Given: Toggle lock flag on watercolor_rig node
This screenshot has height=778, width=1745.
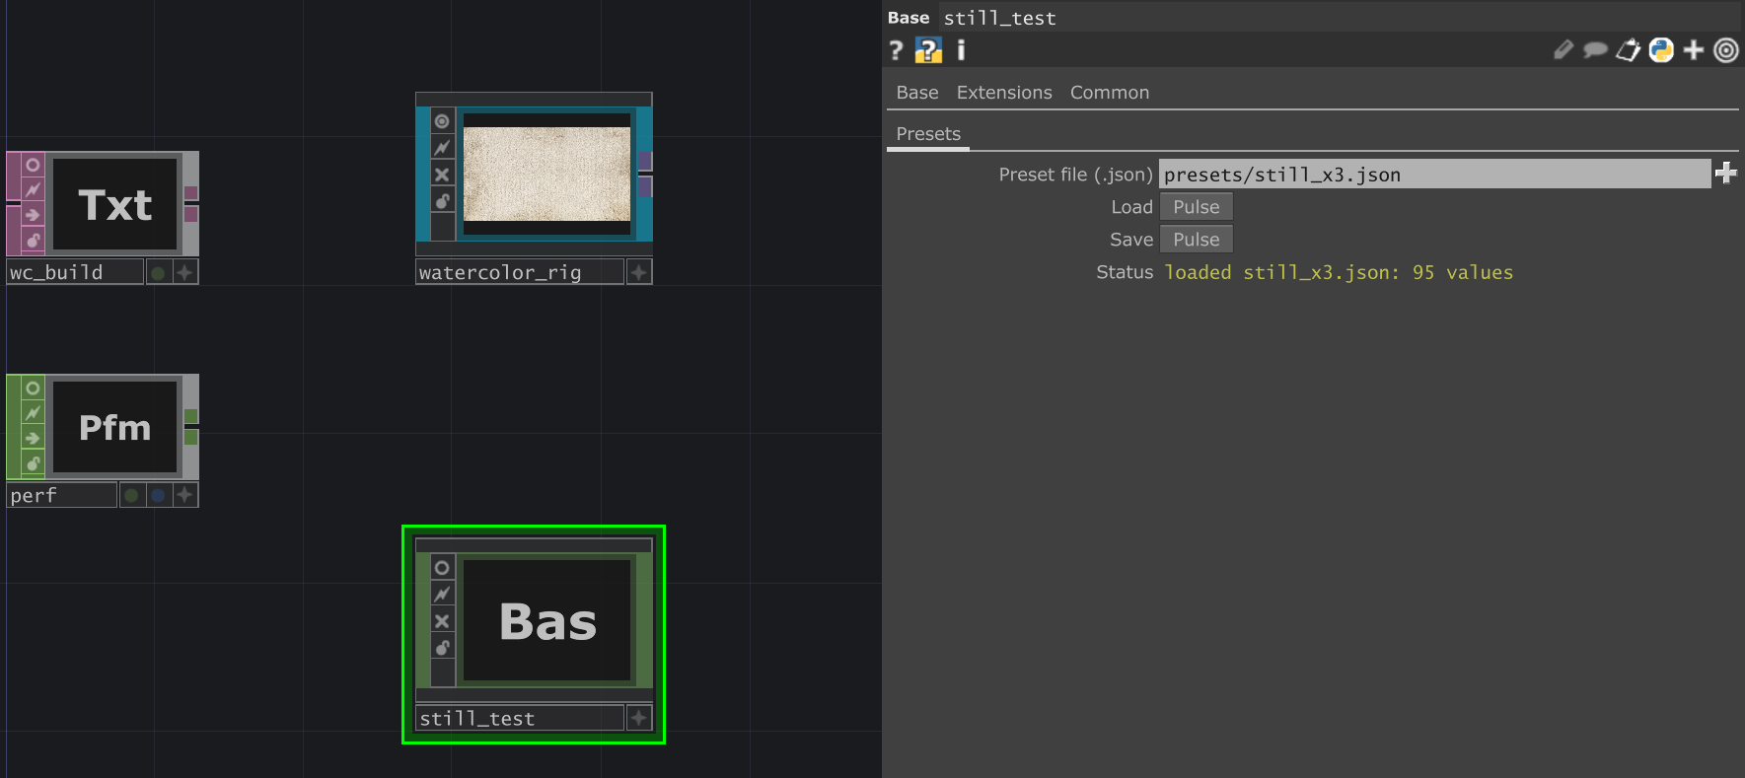Looking at the screenshot, I should [442, 201].
